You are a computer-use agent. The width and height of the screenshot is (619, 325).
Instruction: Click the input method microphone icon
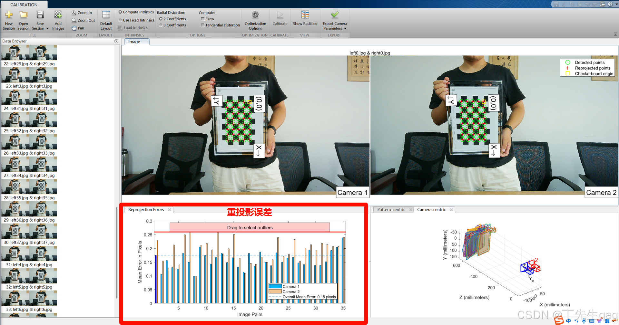click(584, 321)
